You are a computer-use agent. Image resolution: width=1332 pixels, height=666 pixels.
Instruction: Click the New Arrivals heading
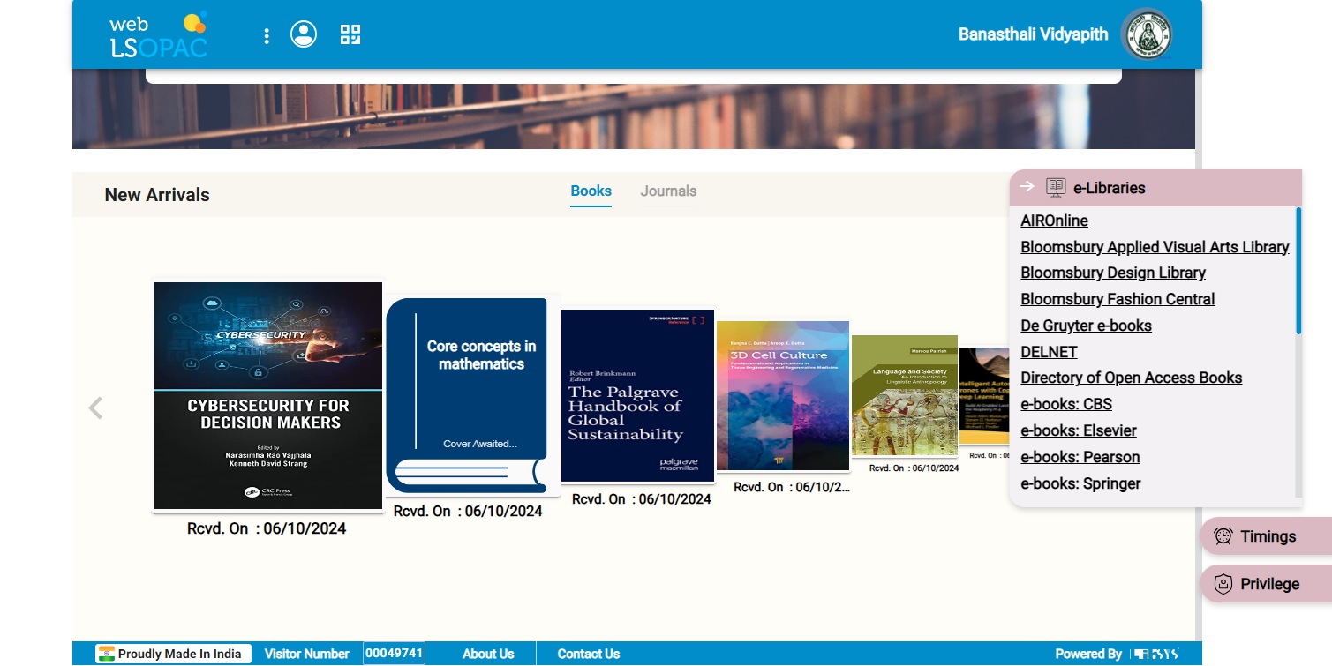click(x=157, y=195)
